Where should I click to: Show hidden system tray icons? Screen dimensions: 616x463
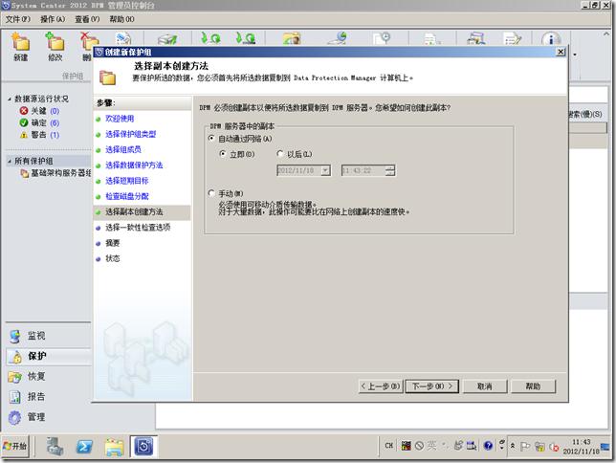[x=513, y=446]
